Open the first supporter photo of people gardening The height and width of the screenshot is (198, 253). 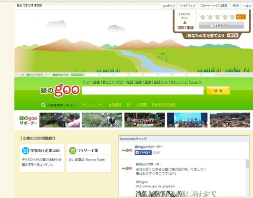point(60,120)
